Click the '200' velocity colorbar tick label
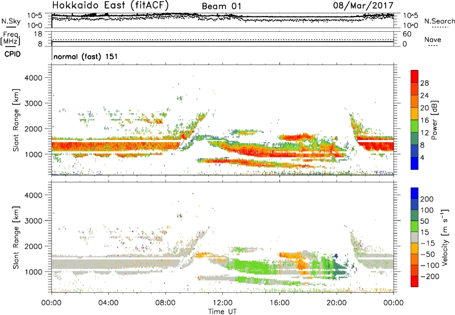 point(427,199)
